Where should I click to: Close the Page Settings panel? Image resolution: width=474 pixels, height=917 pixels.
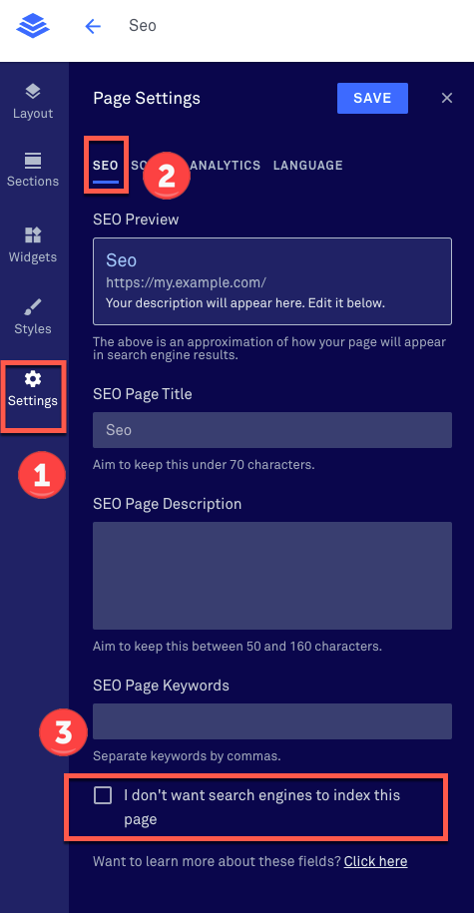[447, 98]
